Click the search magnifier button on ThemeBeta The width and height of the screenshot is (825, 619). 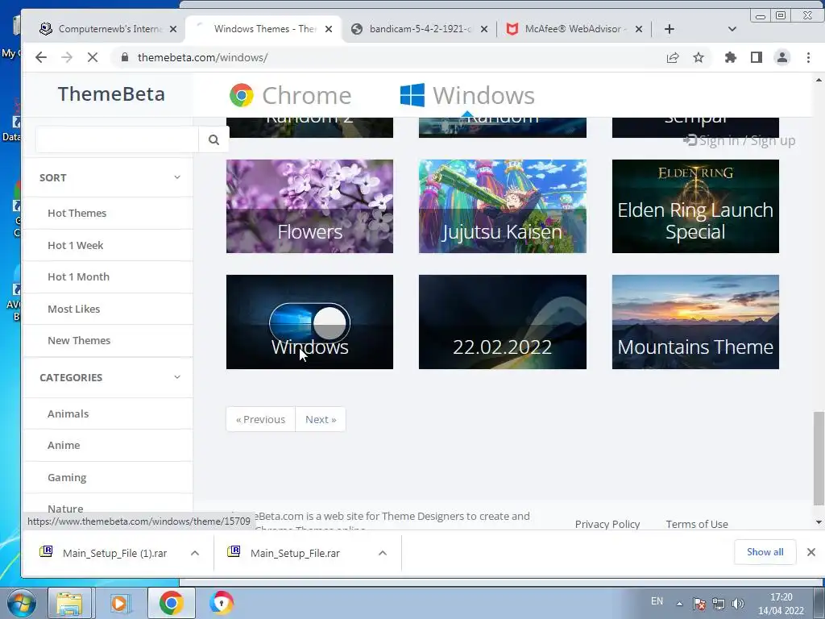tap(214, 139)
